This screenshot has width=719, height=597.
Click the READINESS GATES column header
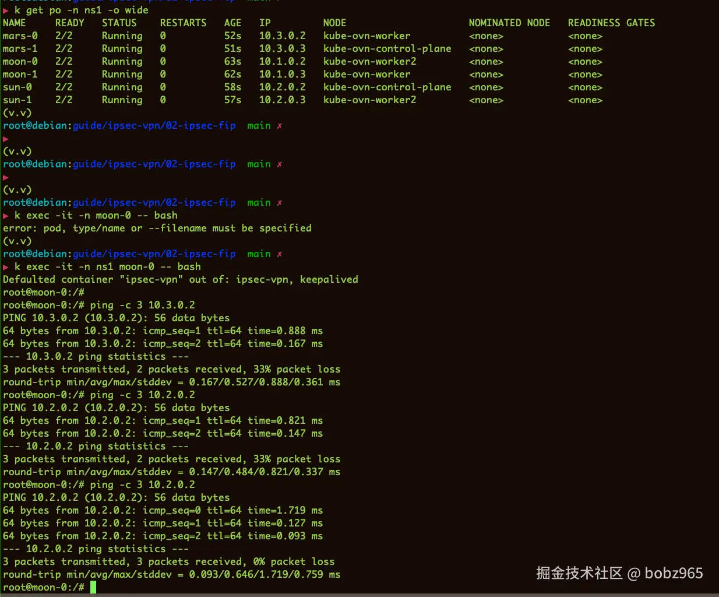(612, 23)
